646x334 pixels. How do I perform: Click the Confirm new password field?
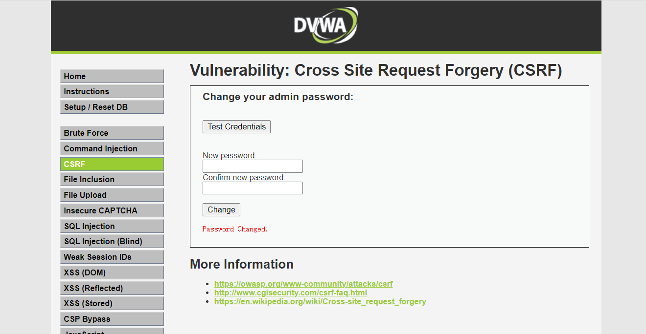(x=253, y=188)
